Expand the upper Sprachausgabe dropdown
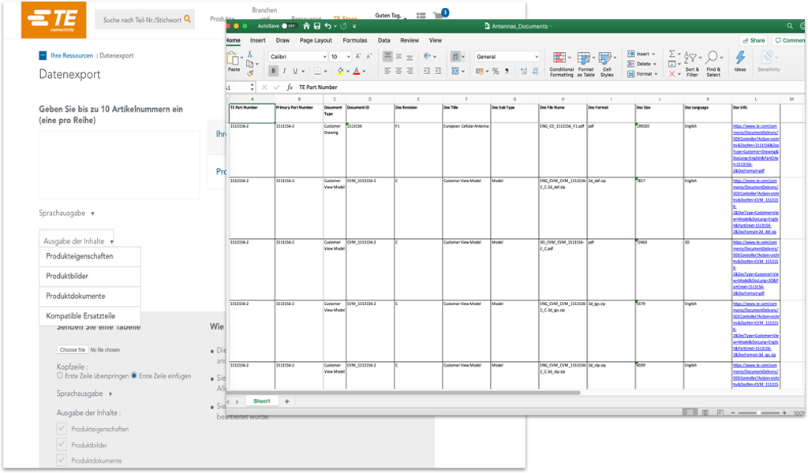Screen dimensions: 808x473 [67, 213]
